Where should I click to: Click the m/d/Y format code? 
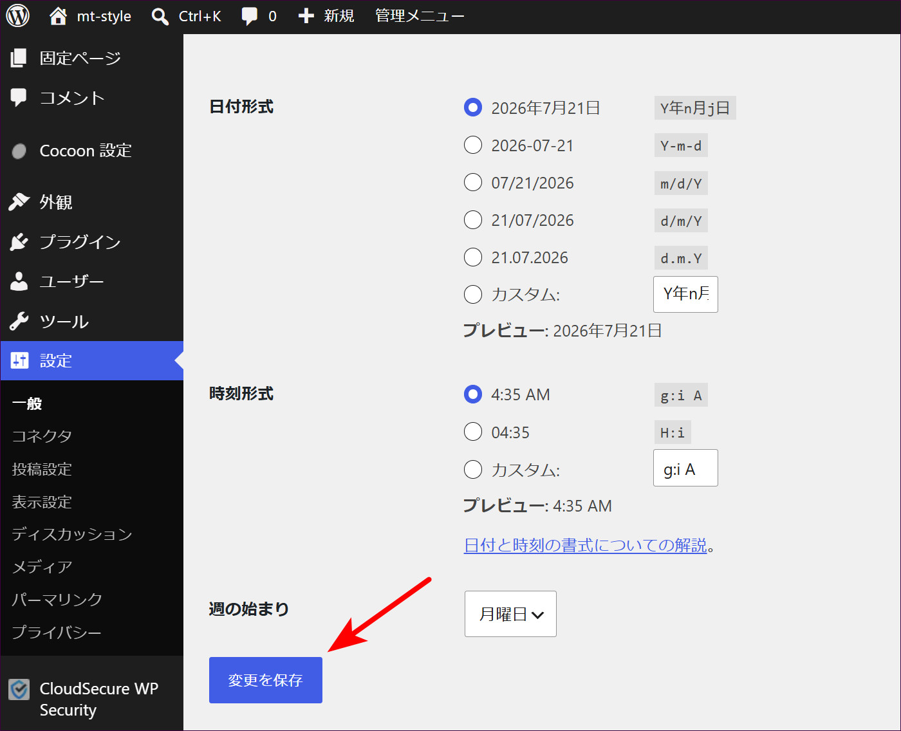[x=681, y=183]
